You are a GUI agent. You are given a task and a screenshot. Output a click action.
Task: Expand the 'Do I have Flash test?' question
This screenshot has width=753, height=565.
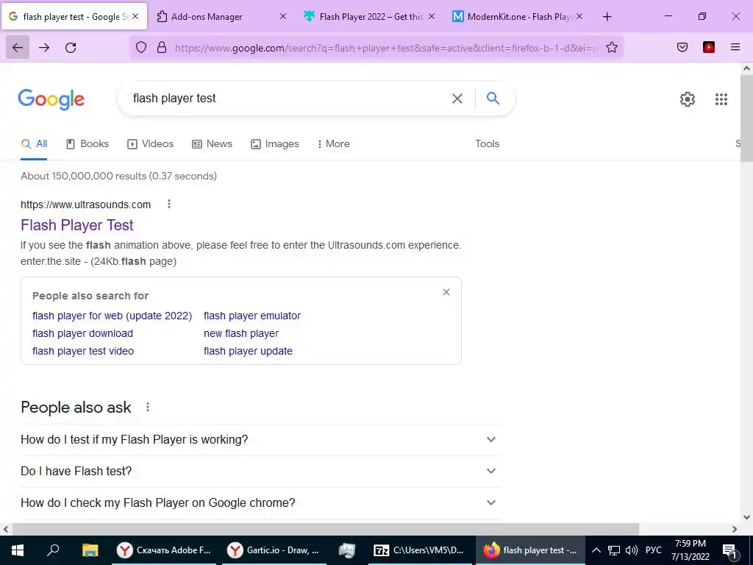[260, 472]
